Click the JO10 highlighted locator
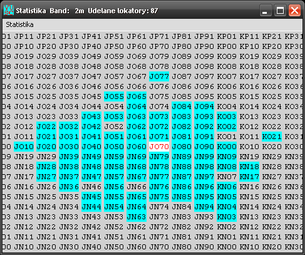 coord(24,147)
